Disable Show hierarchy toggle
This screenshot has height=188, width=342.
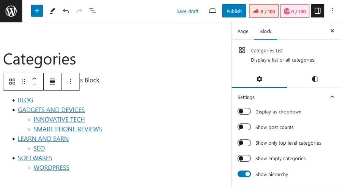pyautogui.click(x=244, y=174)
